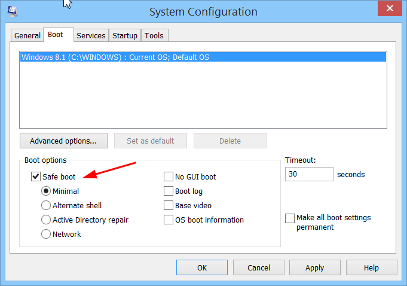Check the Boot log checkbox
The height and width of the screenshot is (286, 407).
(x=169, y=191)
